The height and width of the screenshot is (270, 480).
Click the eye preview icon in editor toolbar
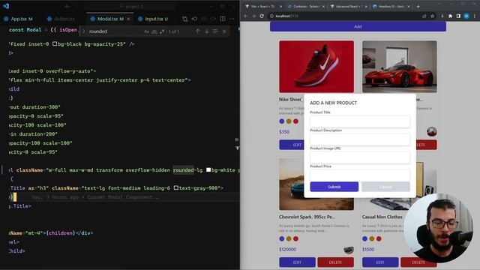tap(194, 19)
